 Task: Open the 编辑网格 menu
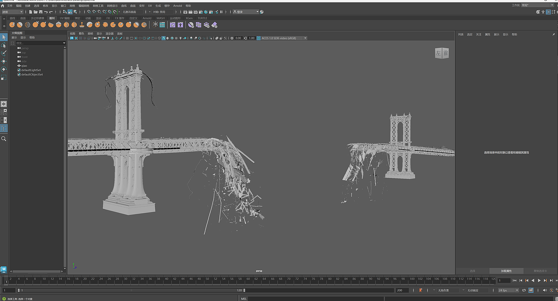coord(83,6)
